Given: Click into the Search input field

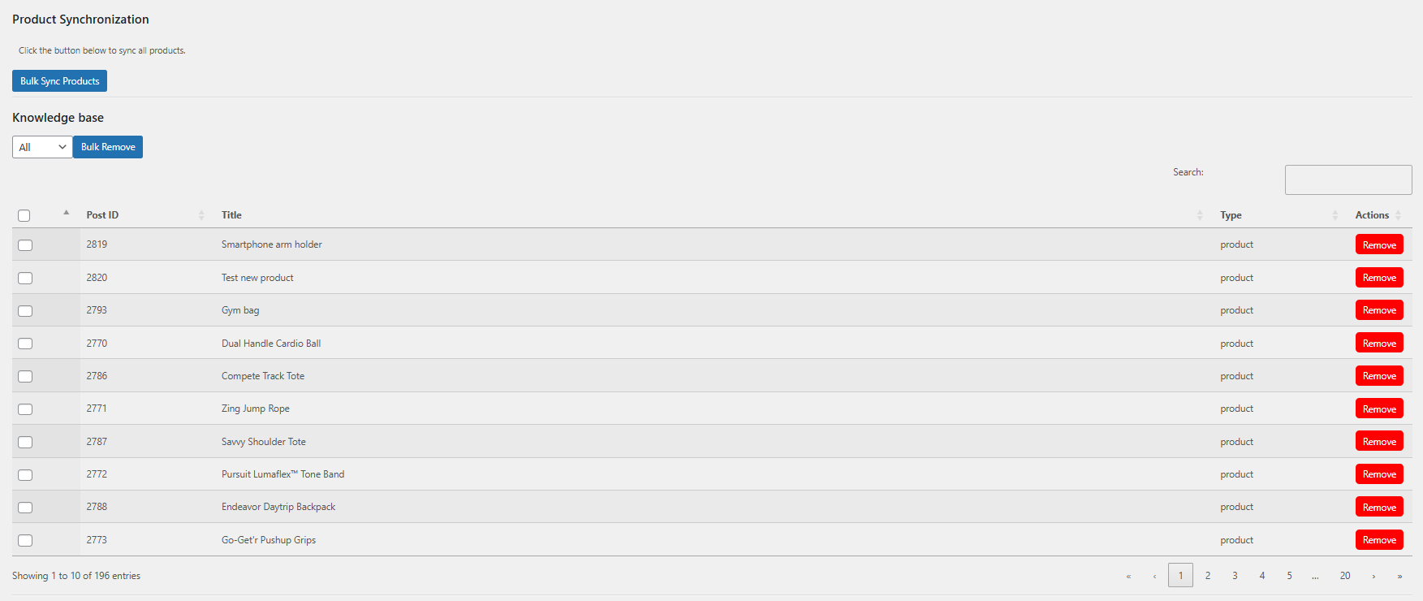Looking at the screenshot, I should 1348,179.
